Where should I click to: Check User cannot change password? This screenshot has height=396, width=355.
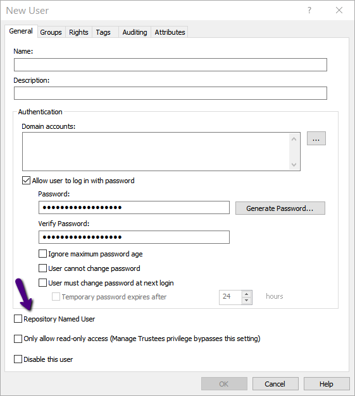[x=42, y=268]
